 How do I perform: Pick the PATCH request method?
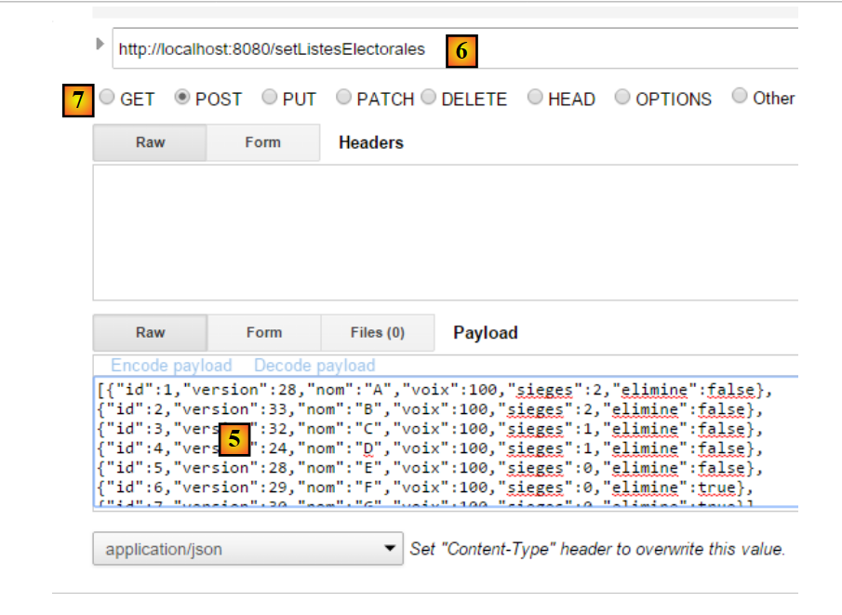click(x=344, y=98)
